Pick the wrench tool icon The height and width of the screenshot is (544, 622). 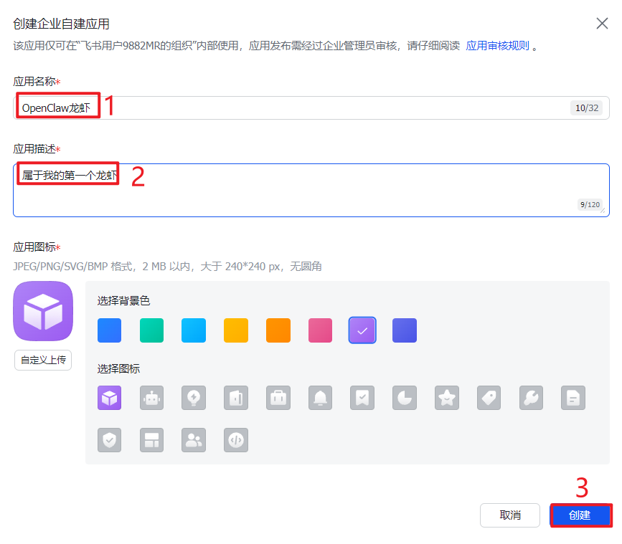[x=531, y=398]
